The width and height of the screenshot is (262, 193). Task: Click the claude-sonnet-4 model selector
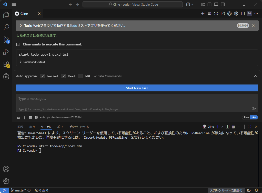(x=61, y=117)
